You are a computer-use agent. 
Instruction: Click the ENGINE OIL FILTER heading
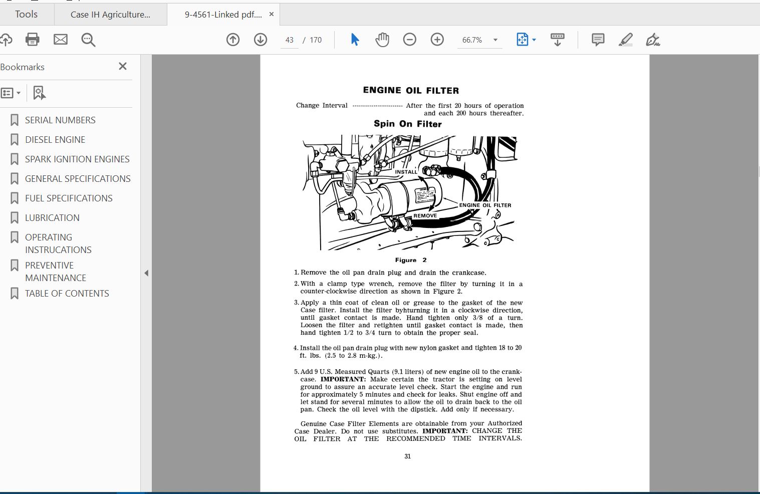click(x=411, y=91)
